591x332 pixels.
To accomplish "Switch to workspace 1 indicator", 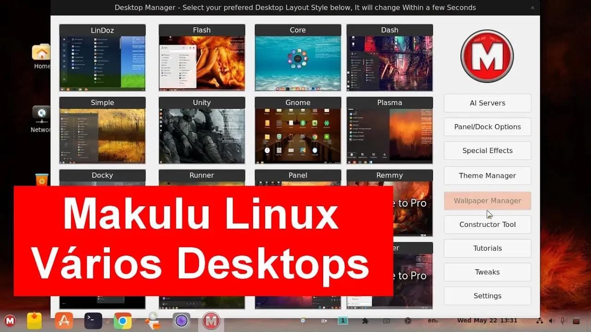I will click(x=343, y=320).
